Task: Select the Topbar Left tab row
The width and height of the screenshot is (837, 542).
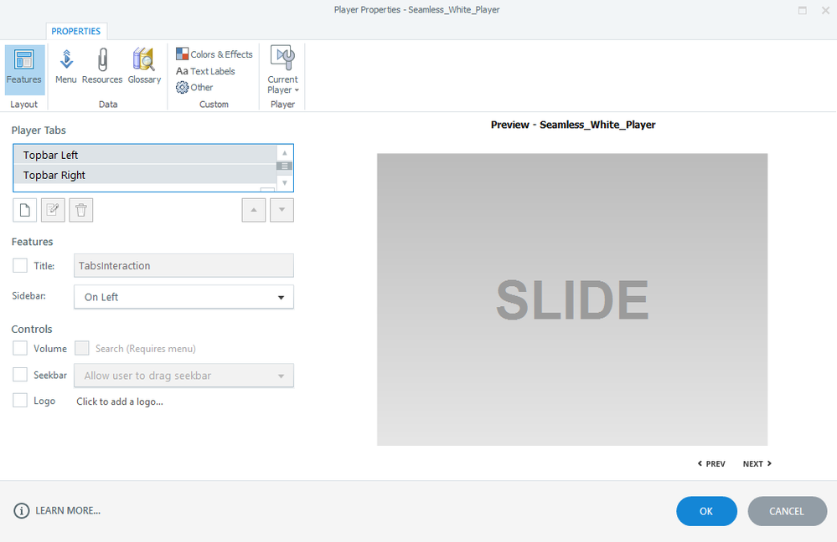Action: [x=145, y=155]
